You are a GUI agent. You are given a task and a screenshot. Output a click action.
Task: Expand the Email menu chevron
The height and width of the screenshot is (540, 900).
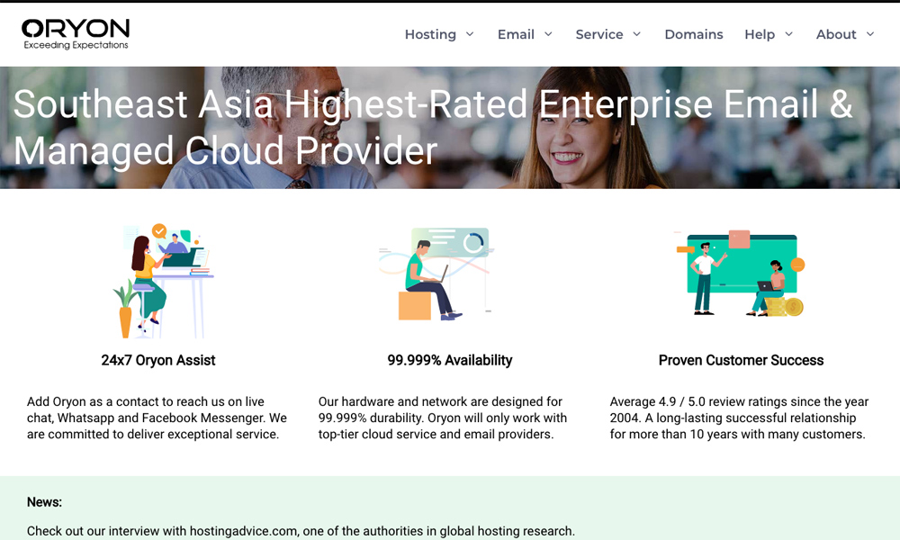[x=548, y=34]
